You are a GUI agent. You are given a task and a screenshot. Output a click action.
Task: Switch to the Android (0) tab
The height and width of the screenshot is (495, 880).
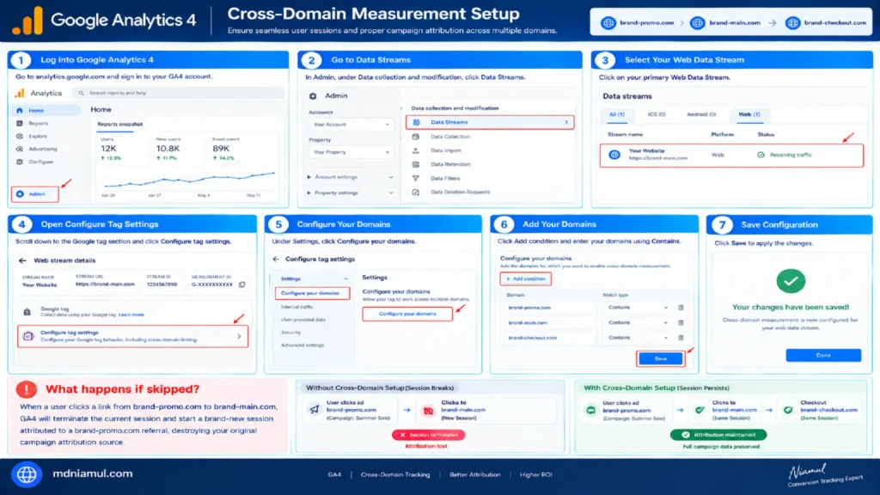[701, 114]
